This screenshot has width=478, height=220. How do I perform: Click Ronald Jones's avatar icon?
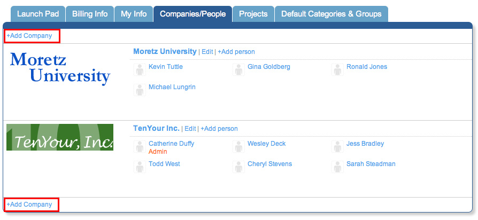[x=337, y=69]
